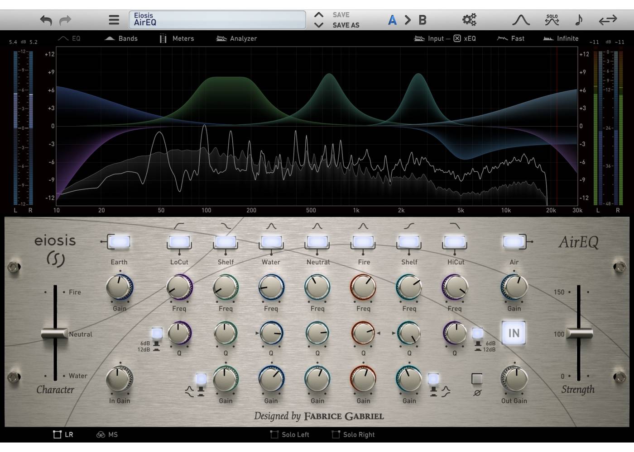
Task: Click the bell curve icon in top toolbar
Action: point(520,20)
